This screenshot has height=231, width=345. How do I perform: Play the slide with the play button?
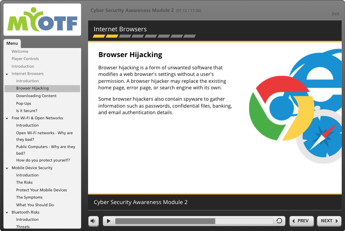click(108, 221)
